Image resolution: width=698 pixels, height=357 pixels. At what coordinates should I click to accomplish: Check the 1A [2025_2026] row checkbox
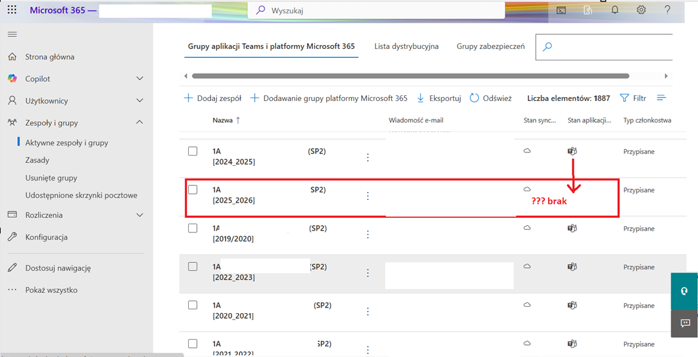pos(193,189)
